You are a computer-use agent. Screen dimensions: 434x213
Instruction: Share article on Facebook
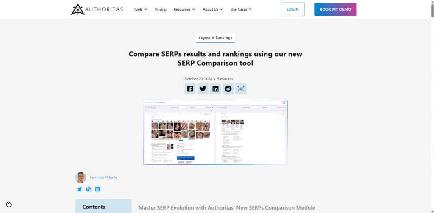coord(190,89)
